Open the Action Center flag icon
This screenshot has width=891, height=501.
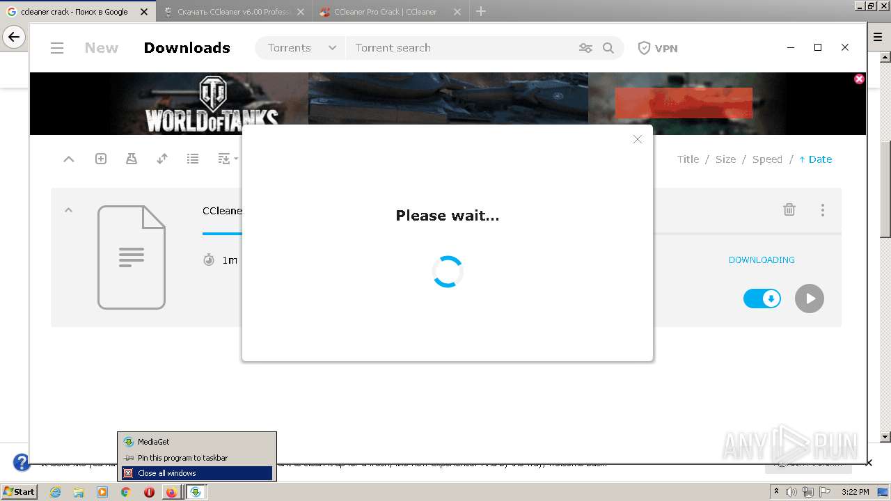tap(823, 492)
